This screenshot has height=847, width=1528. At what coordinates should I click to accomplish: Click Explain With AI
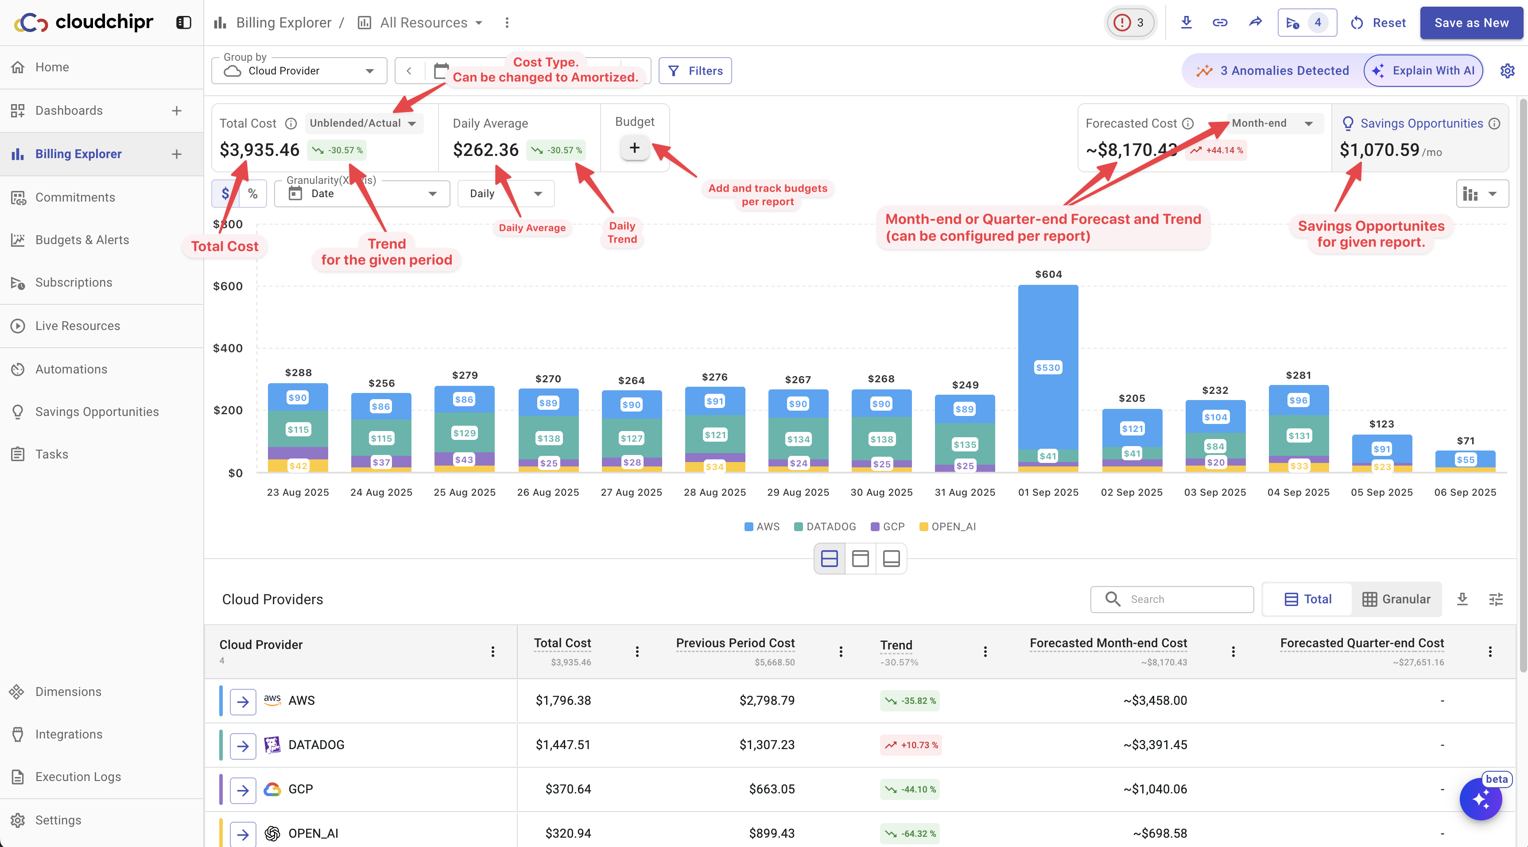1423,71
